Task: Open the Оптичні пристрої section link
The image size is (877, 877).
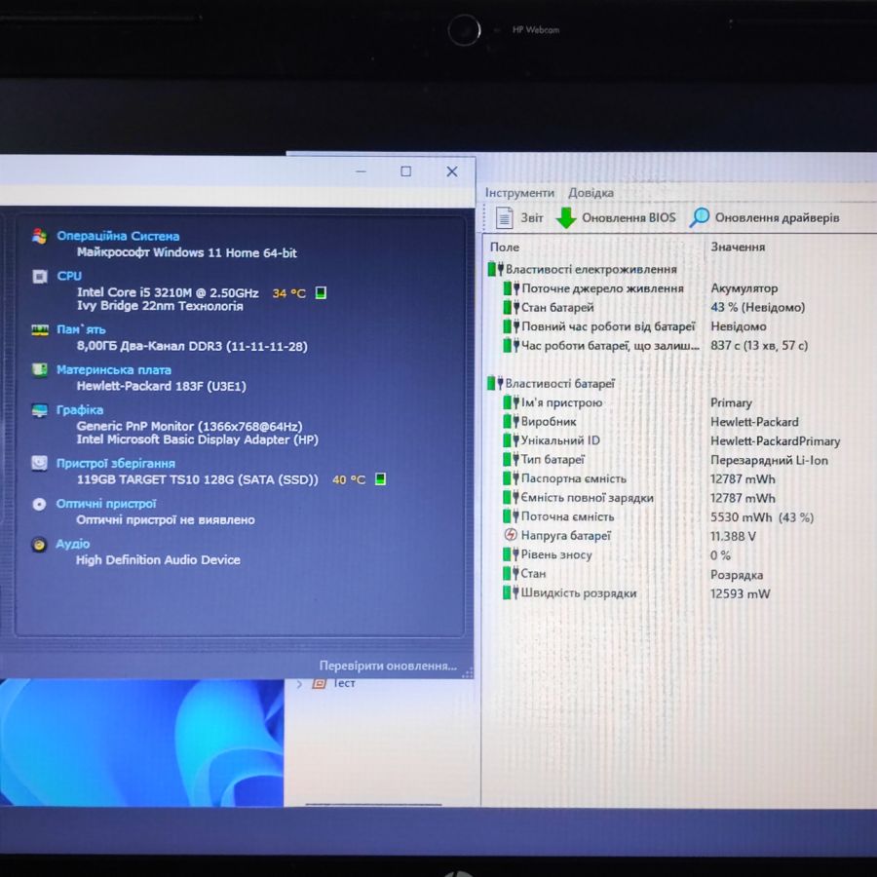Action: [105, 504]
